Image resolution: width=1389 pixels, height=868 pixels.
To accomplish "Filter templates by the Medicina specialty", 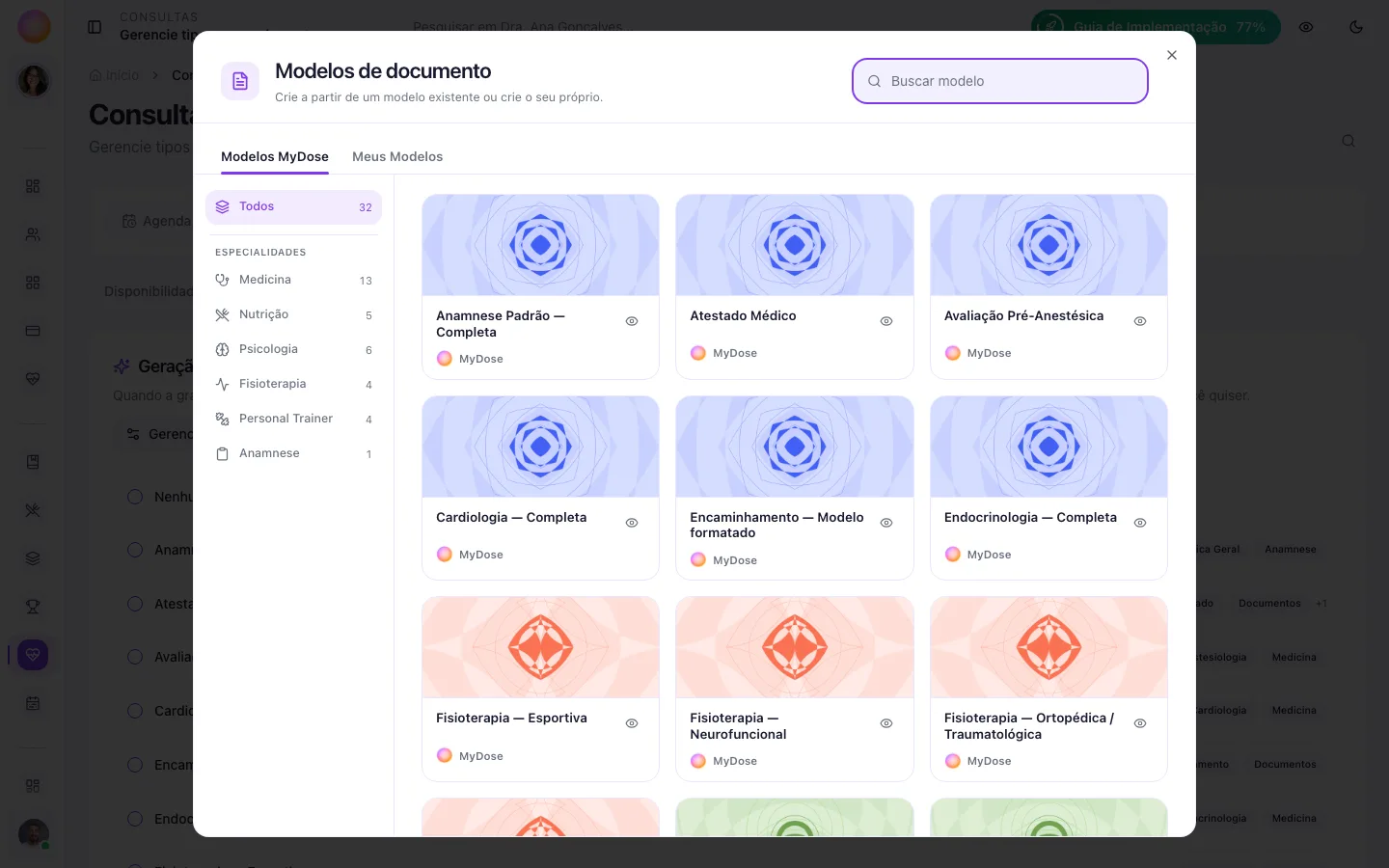I will [293, 281].
